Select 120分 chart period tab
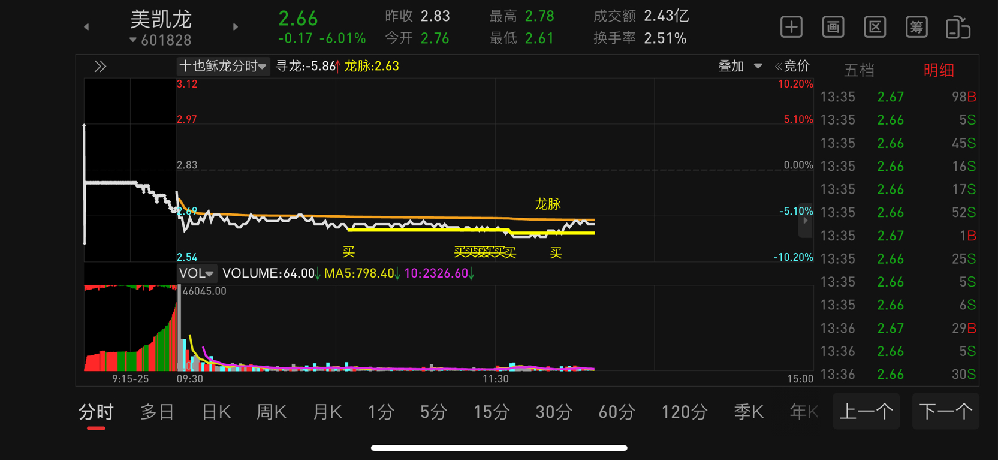This screenshot has width=998, height=461. tap(685, 412)
